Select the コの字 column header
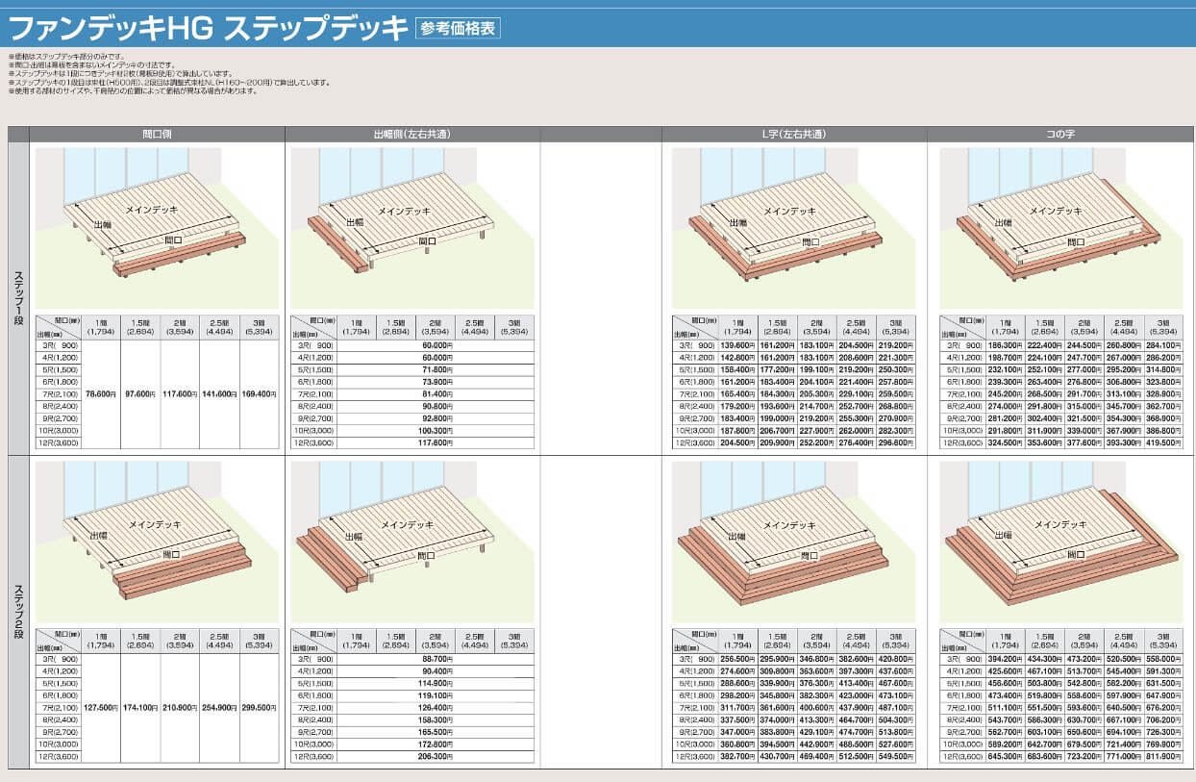1196x782 pixels. click(x=1059, y=135)
